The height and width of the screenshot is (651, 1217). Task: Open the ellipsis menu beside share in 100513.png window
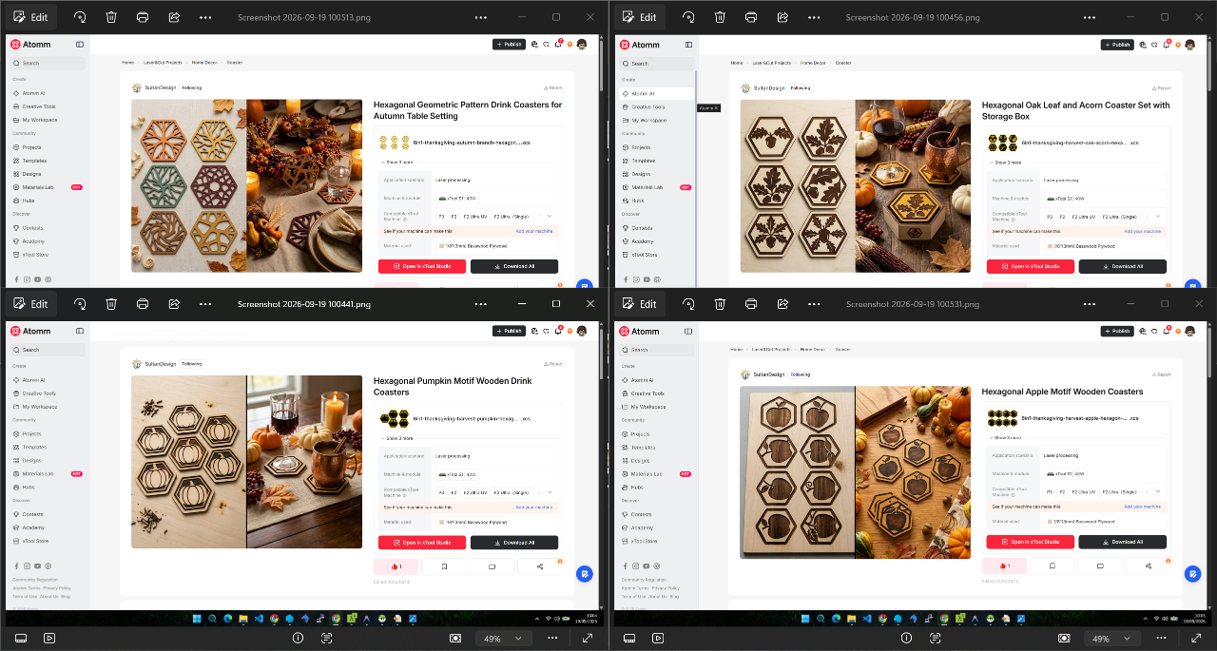205,17
